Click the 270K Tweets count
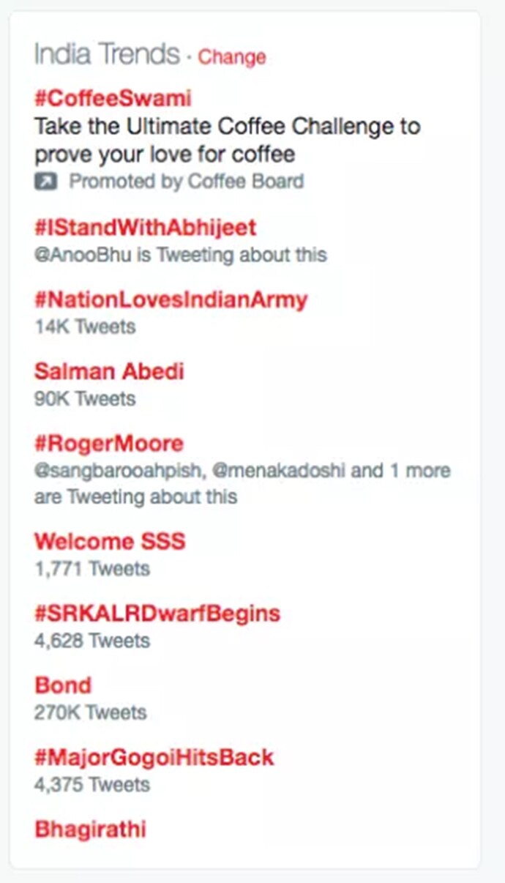This screenshot has width=505, height=883. [x=90, y=712]
